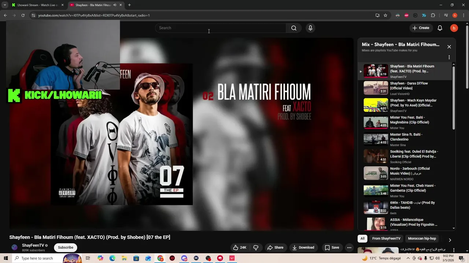Open a new browser tab
The width and height of the screenshot is (469, 263).
click(129, 5)
